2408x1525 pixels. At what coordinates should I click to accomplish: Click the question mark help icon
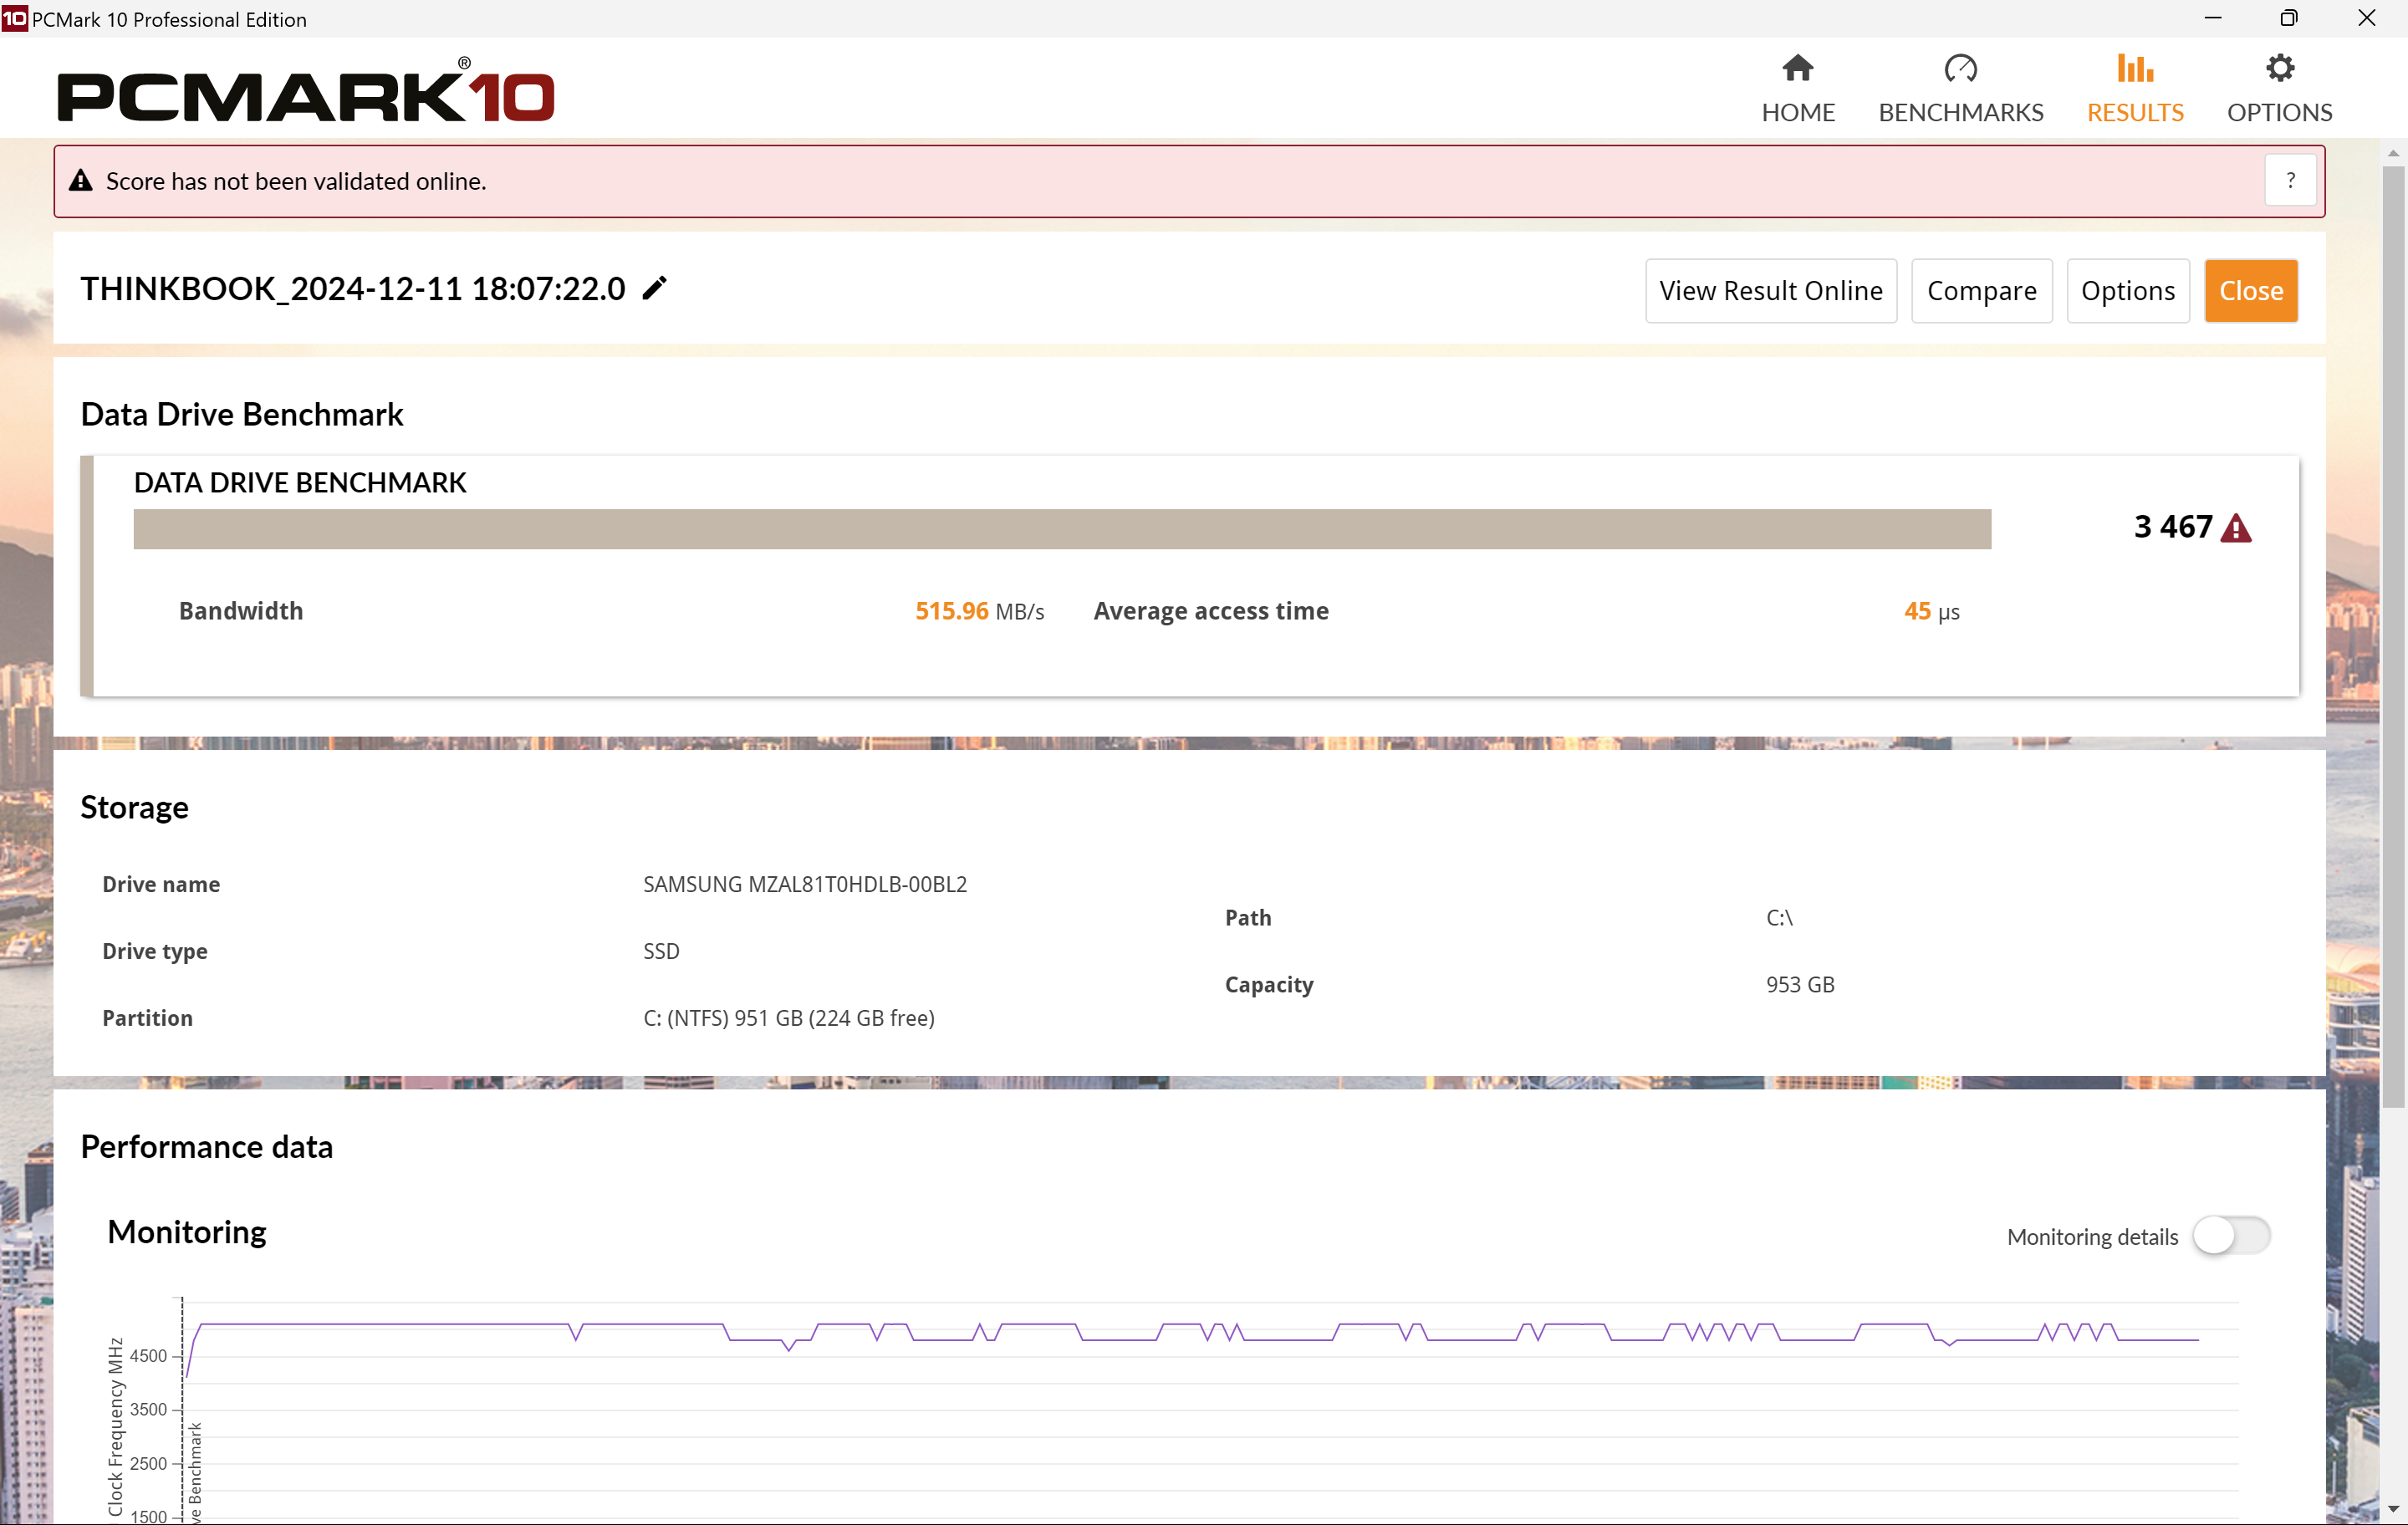(x=2290, y=181)
